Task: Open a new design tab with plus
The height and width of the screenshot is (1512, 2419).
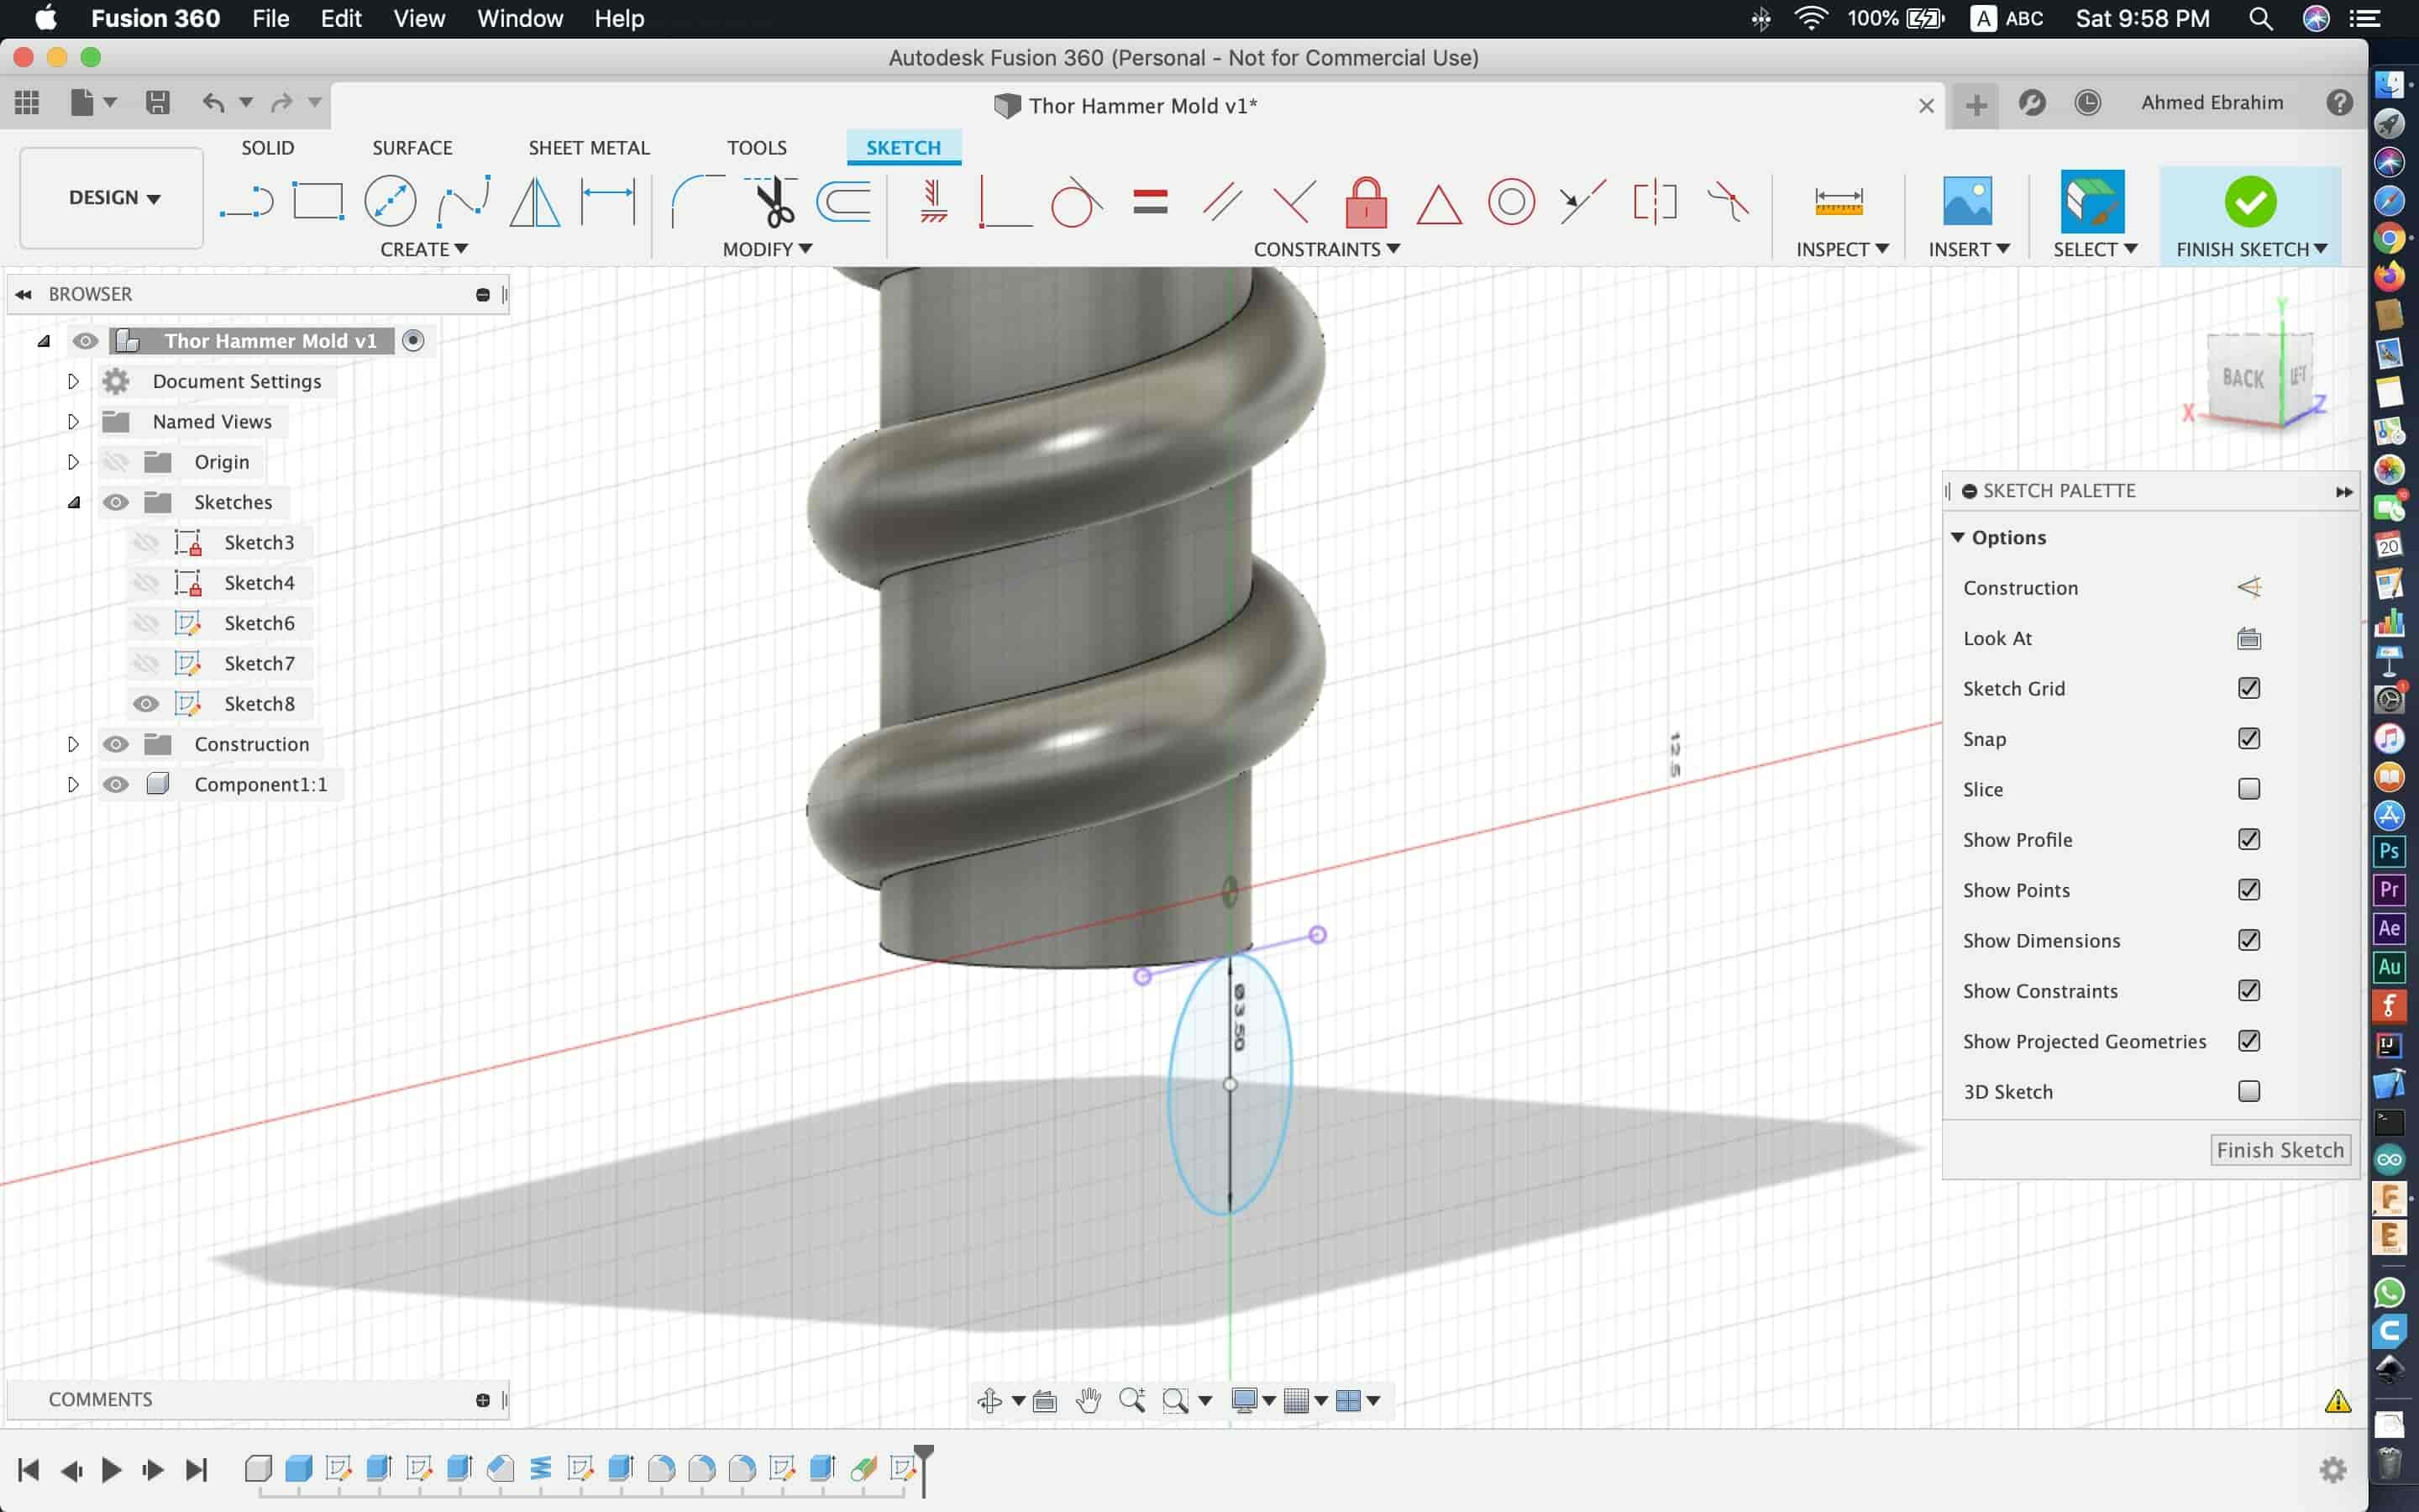Action: (x=1976, y=104)
